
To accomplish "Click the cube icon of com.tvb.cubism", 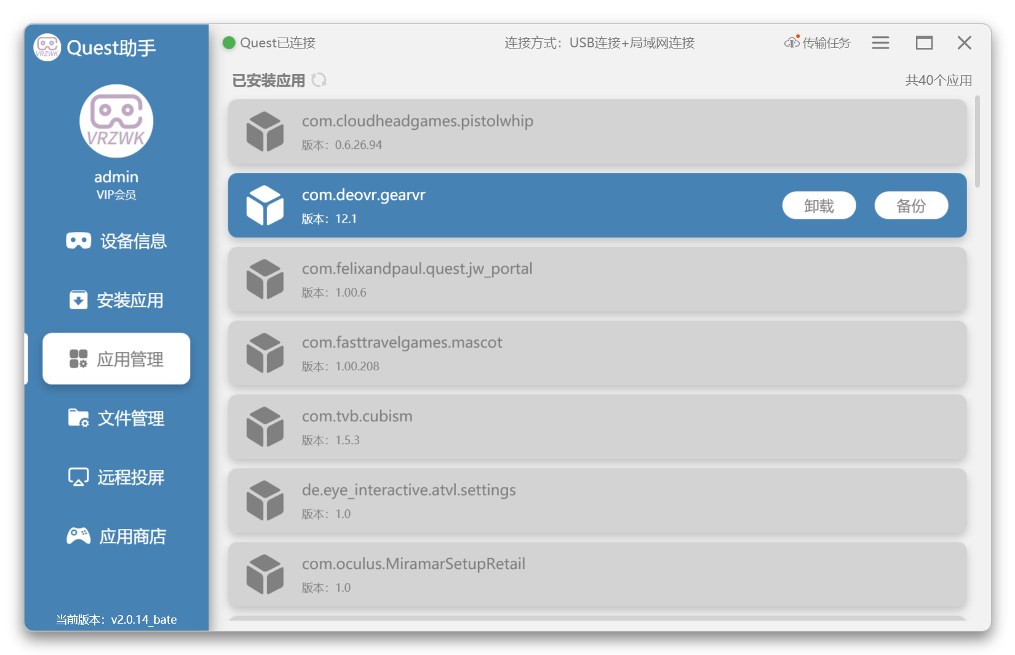I will pyautogui.click(x=265, y=427).
